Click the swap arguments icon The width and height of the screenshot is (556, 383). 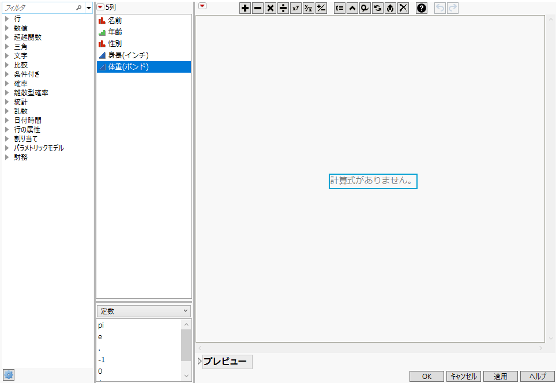pyautogui.click(x=378, y=9)
